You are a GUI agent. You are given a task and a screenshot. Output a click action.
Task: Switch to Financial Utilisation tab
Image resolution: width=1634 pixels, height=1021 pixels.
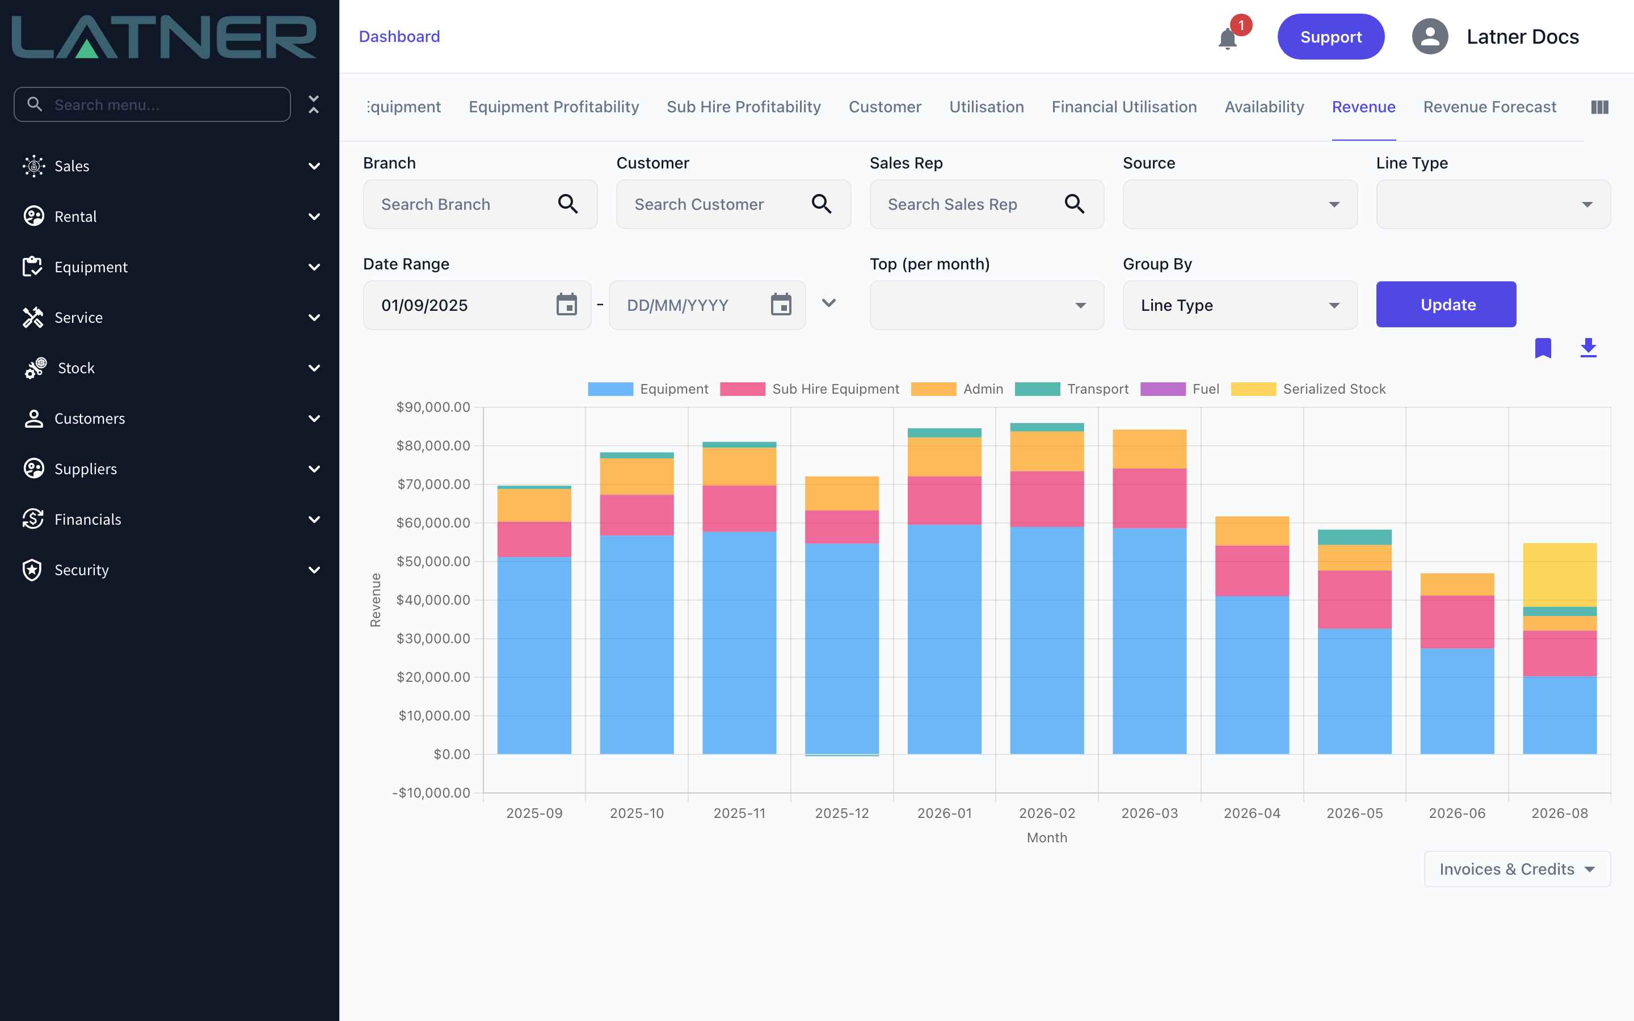tap(1123, 107)
